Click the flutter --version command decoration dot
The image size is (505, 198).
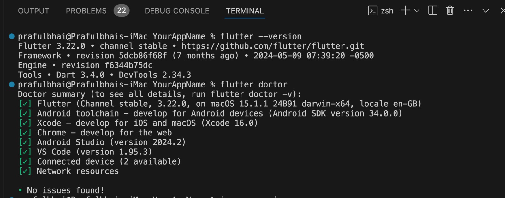click(x=12, y=36)
